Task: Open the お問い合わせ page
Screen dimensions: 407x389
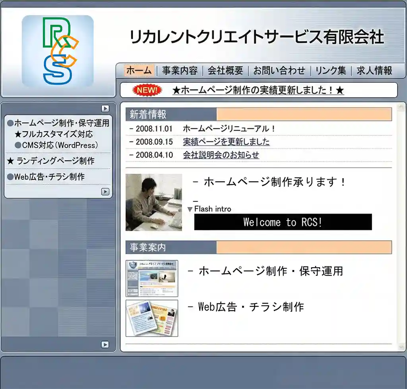Action: tap(278, 71)
